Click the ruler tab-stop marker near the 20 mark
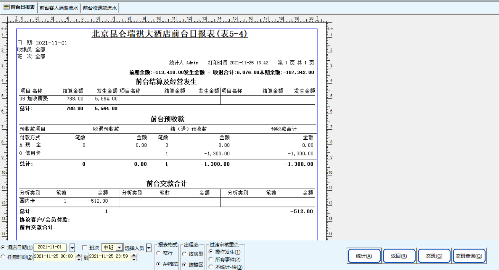 tap(317, 19)
